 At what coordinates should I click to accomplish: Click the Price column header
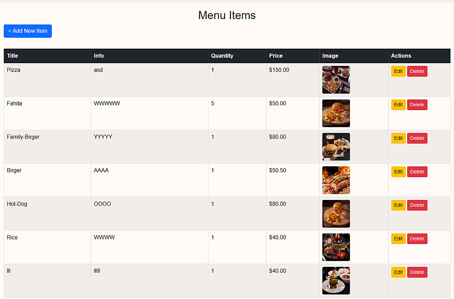tap(276, 56)
